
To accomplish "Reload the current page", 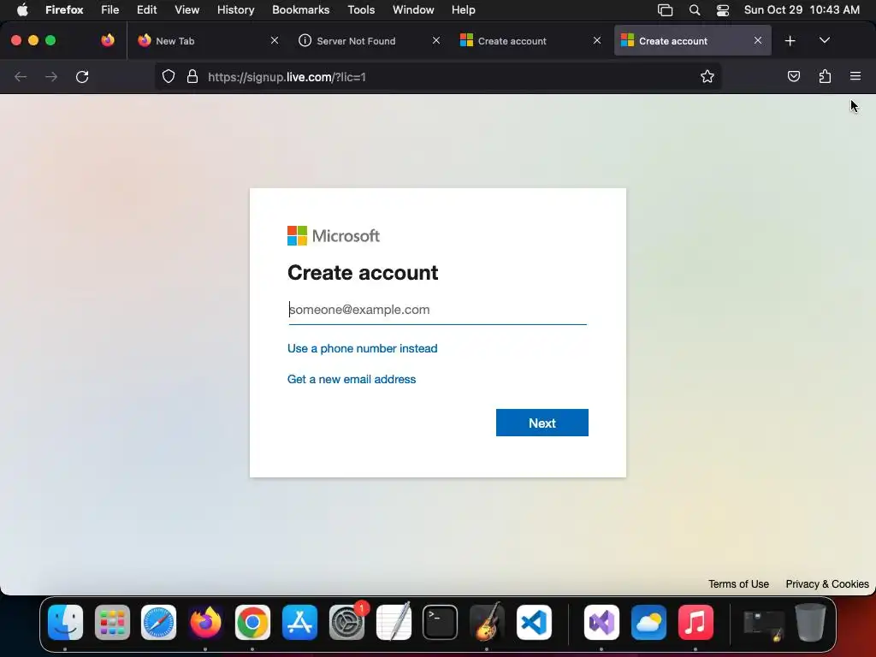I will coord(82,76).
